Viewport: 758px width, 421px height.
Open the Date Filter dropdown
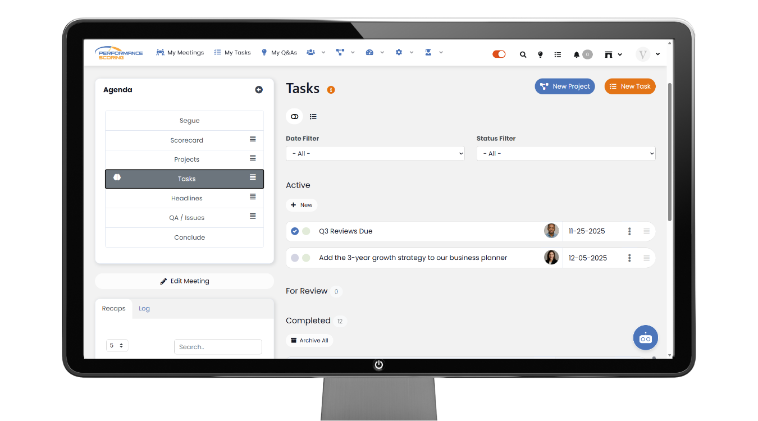click(x=375, y=154)
